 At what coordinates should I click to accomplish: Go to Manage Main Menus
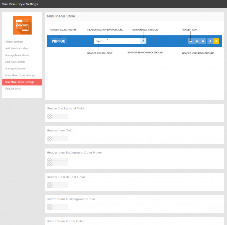[17, 55]
